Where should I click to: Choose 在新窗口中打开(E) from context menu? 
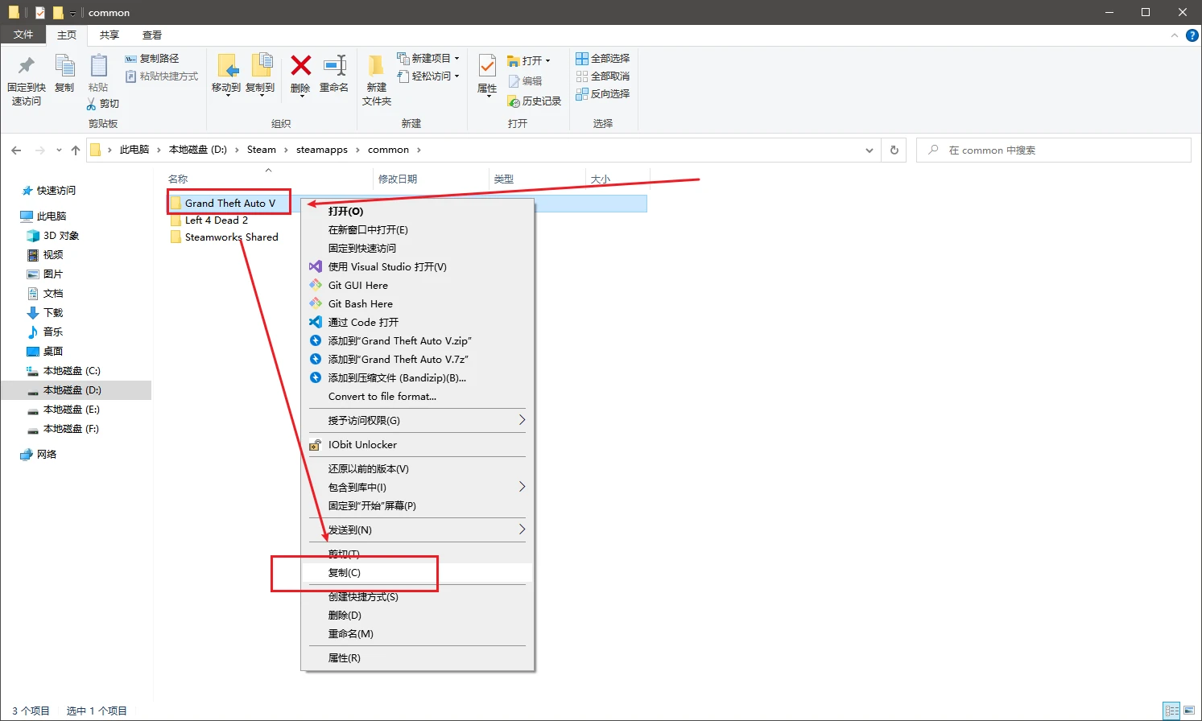click(x=417, y=230)
